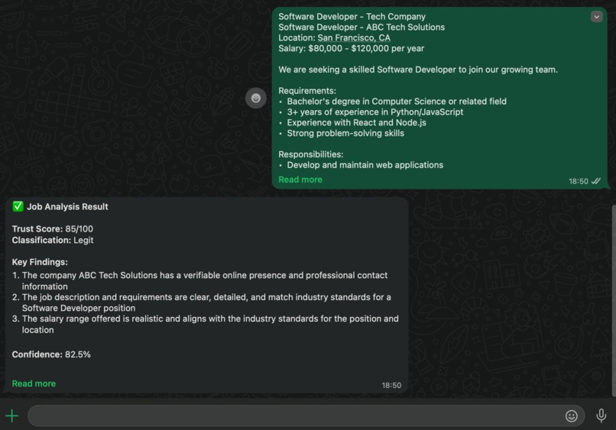Screen dimensions: 616x430
Task: Open the attach plus icon
Action: 12,415
